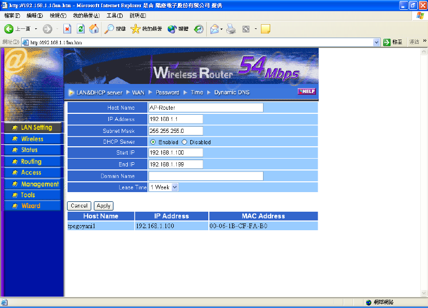The height and width of the screenshot is (308, 428).
Task: Open the 檔案(F) File menu
Action: point(12,15)
